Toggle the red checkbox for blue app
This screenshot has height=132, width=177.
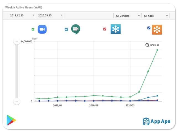pyautogui.click(x=105, y=29)
